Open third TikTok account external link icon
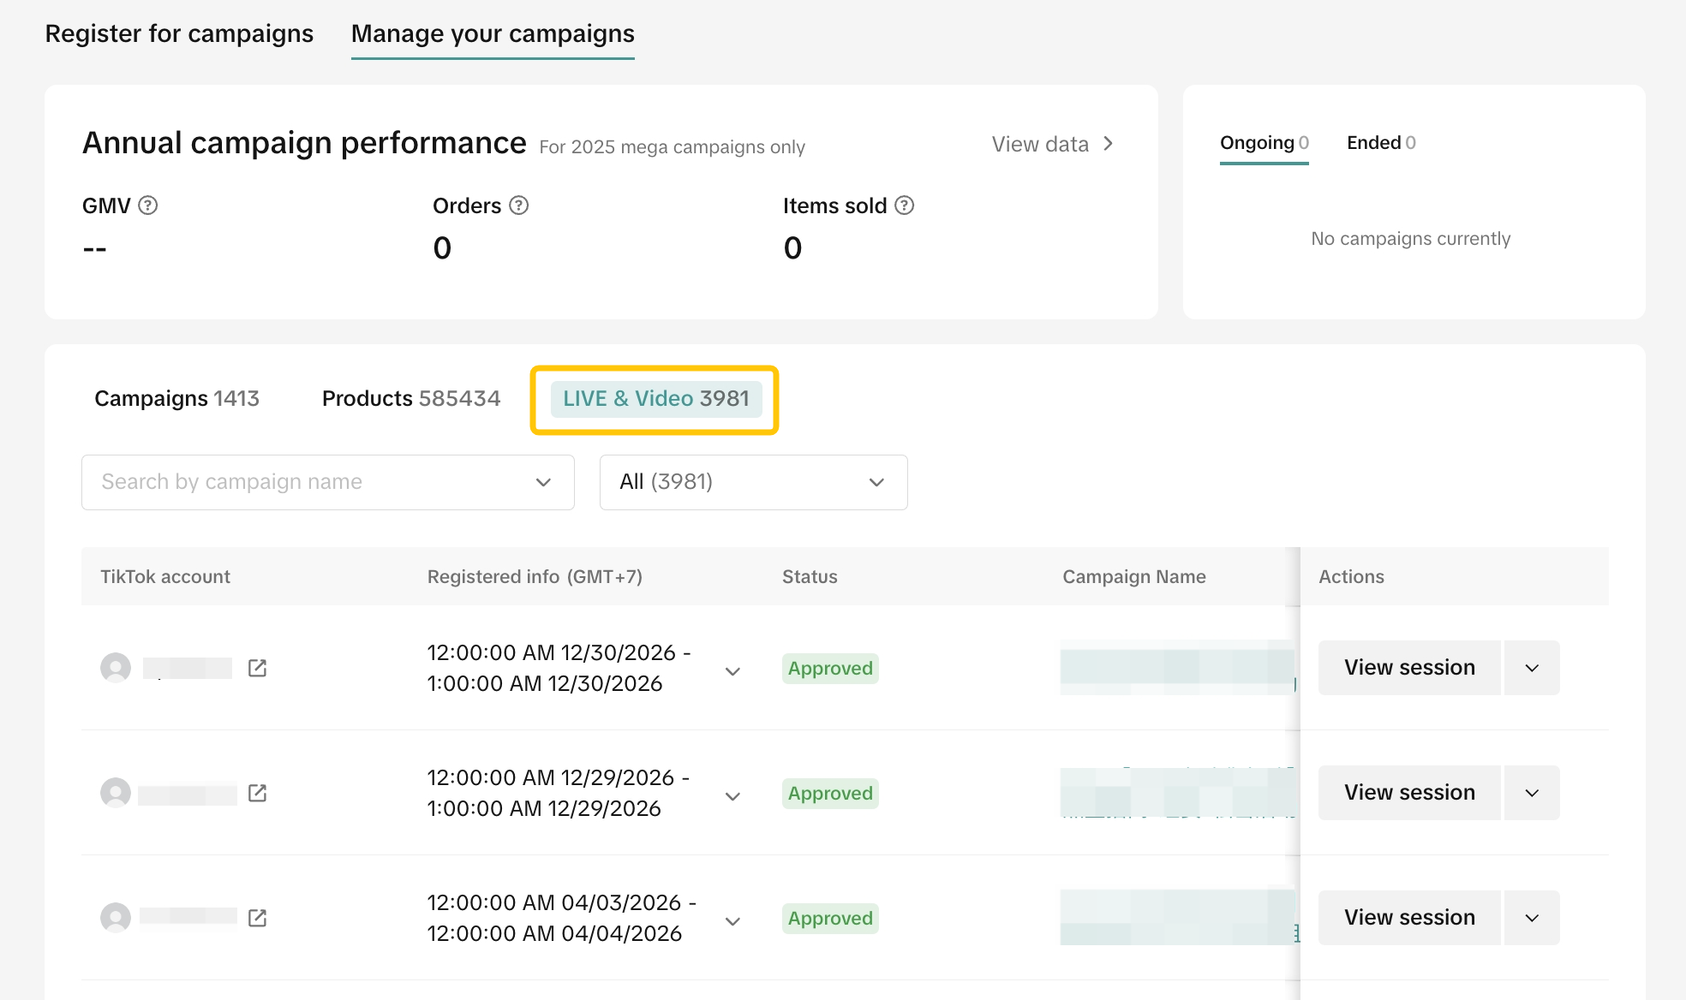Screen dimensions: 1686x1000 257,918
